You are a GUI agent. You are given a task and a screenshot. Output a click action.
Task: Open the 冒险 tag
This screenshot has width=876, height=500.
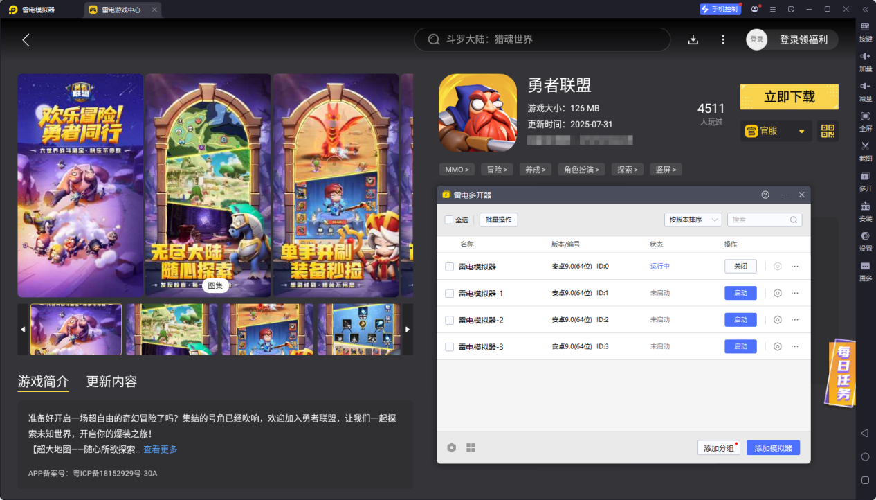point(497,169)
